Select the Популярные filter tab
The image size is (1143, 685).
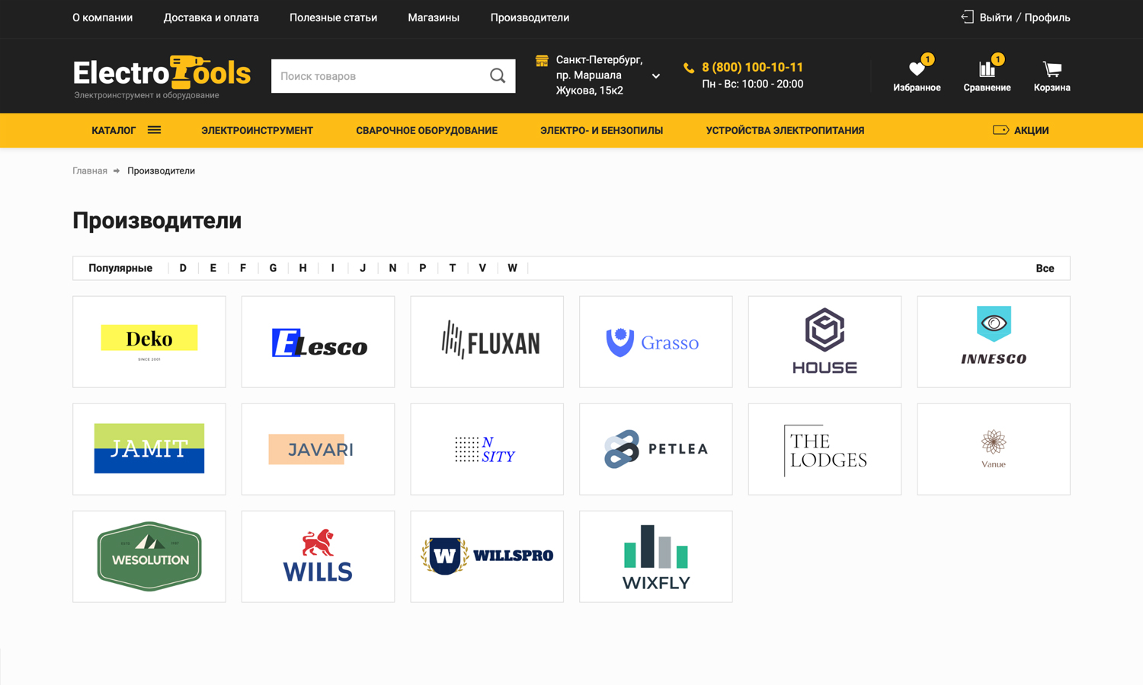[120, 268]
